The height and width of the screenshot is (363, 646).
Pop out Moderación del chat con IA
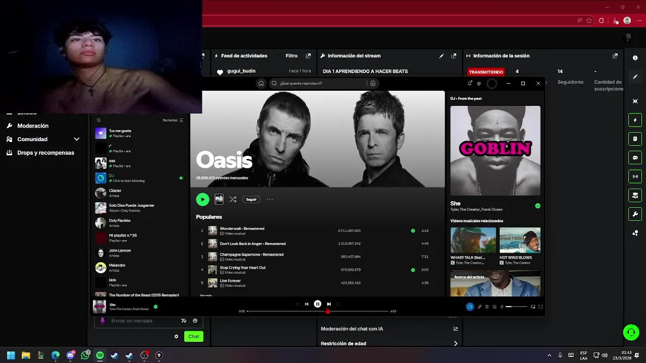pyautogui.click(x=455, y=329)
